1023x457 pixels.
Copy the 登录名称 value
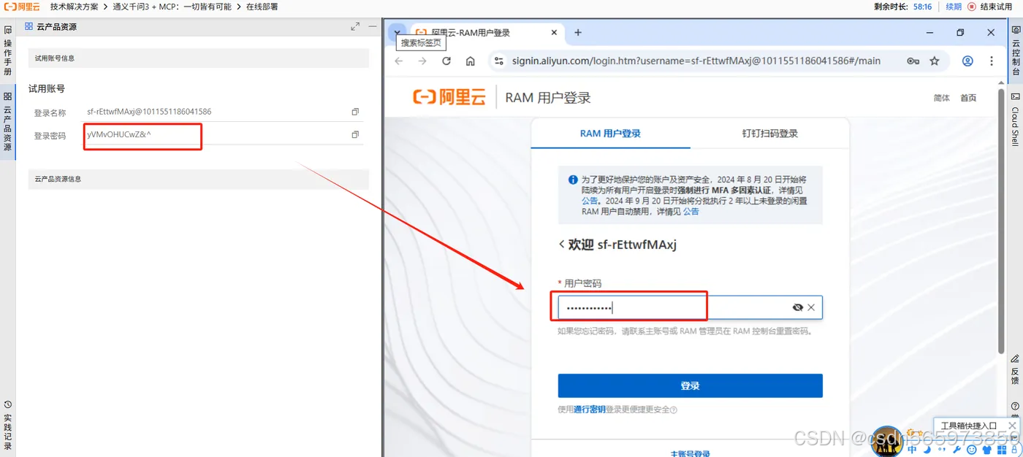click(x=355, y=112)
